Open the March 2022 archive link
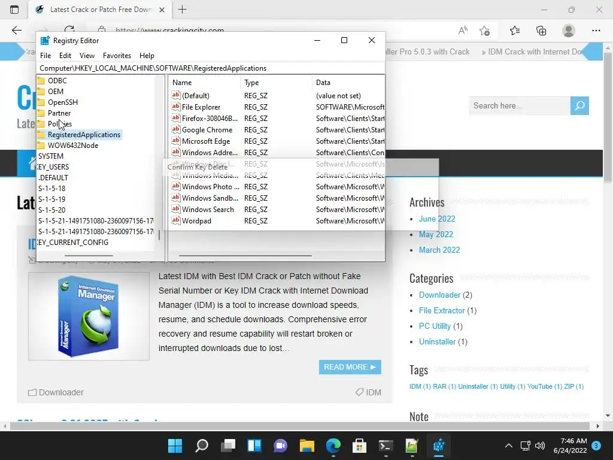This screenshot has width=613, height=460. click(439, 250)
